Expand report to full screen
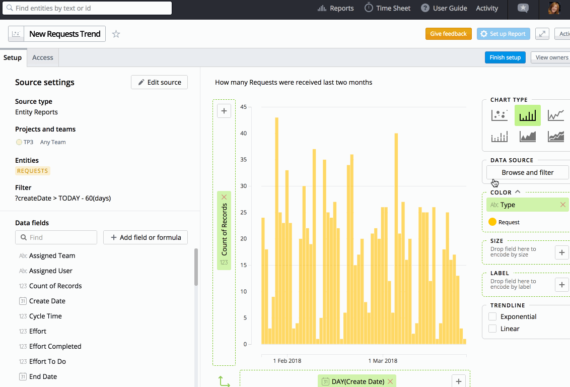570x387 pixels. tap(542, 34)
